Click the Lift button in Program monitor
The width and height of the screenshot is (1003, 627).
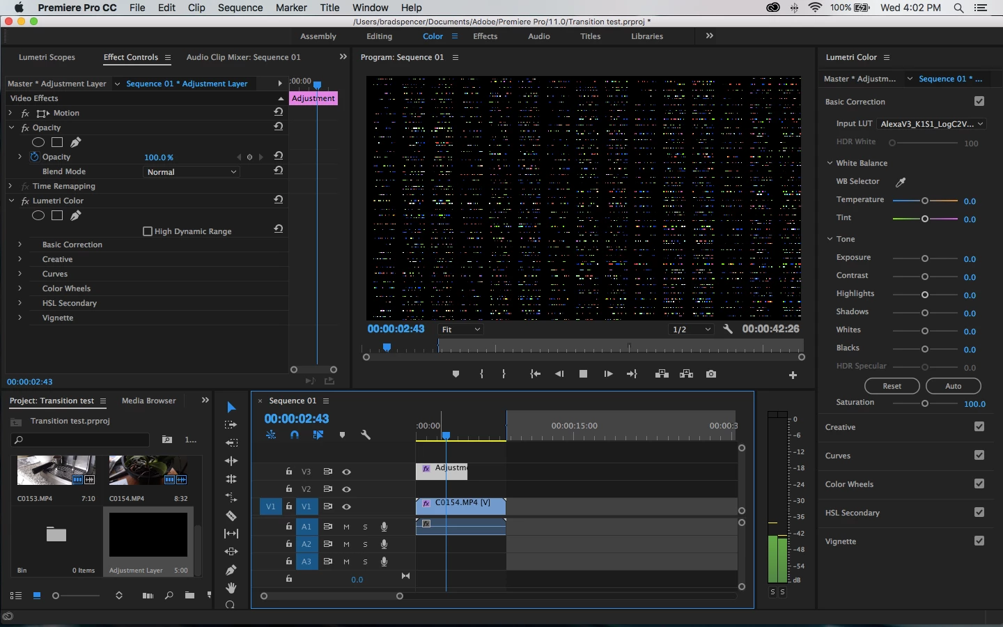tap(662, 374)
